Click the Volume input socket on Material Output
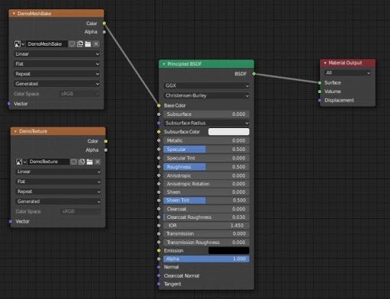 pos(320,92)
